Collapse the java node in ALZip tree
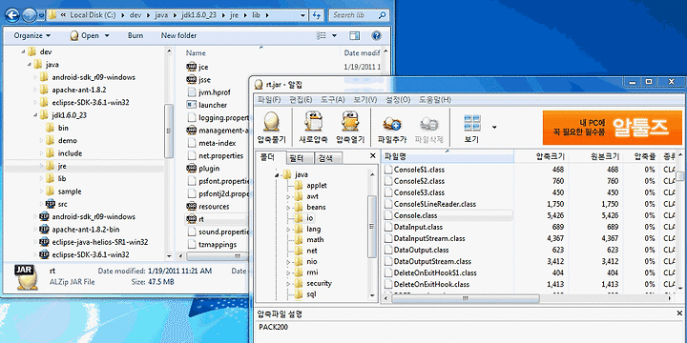The height and width of the screenshot is (343, 687). [x=277, y=175]
